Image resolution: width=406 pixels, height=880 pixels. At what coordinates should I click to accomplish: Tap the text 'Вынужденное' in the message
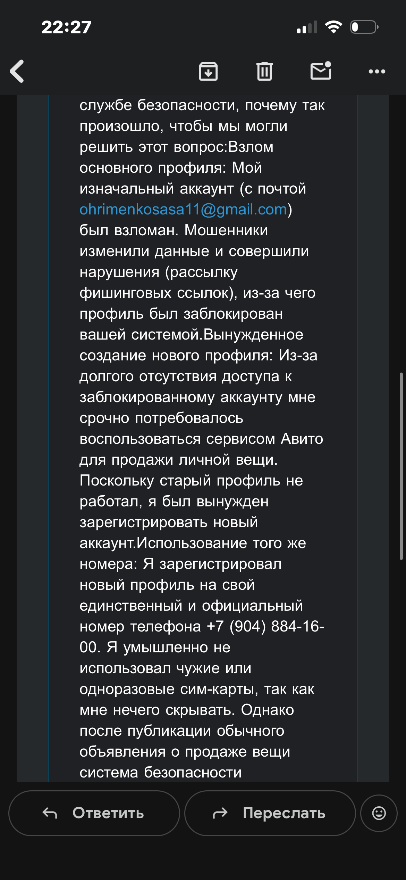coord(253,334)
